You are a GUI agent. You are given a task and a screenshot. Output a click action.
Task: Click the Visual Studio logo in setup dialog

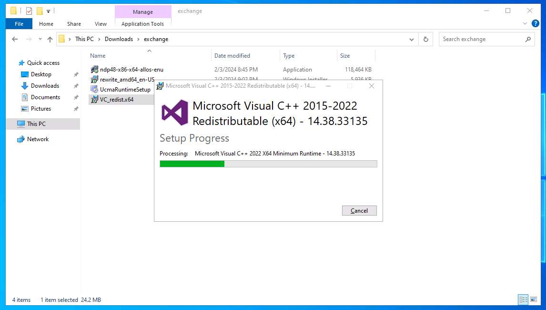(174, 113)
